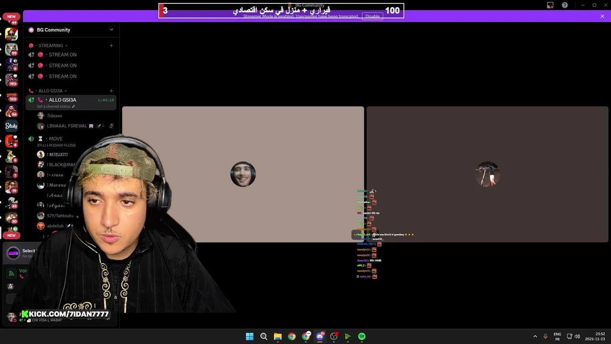Open the Stake server icon
Screen dimensions: 611x344
pyautogui.click(x=11, y=126)
